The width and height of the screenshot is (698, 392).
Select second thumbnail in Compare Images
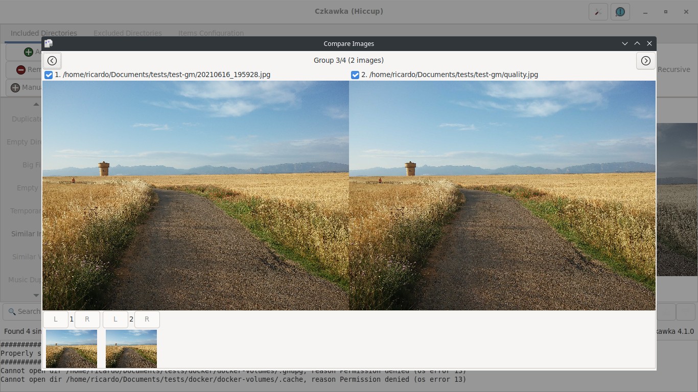pyautogui.click(x=131, y=349)
